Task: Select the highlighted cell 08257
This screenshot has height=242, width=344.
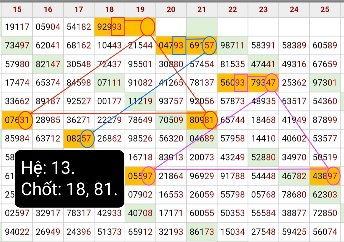Action: [79, 139]
